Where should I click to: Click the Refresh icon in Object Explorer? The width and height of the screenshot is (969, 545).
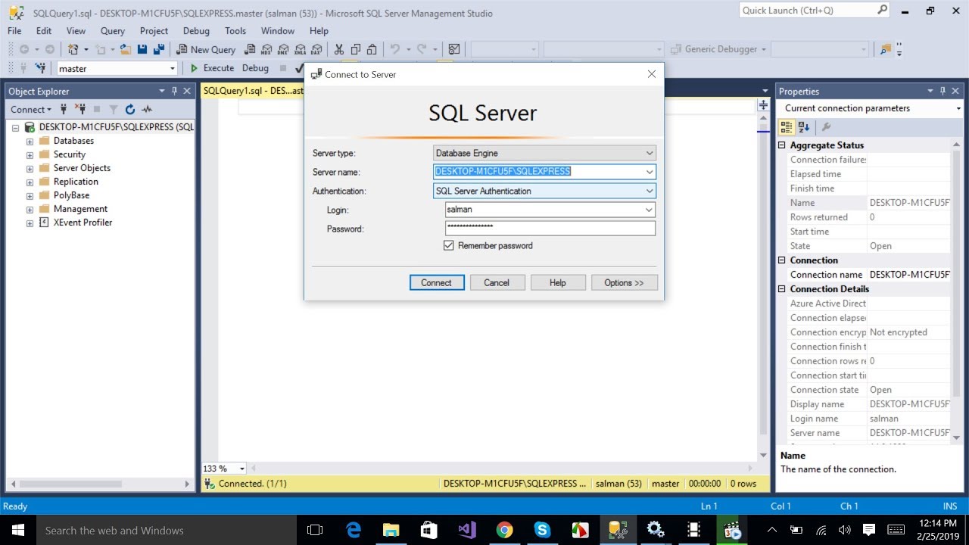point(130,109)
